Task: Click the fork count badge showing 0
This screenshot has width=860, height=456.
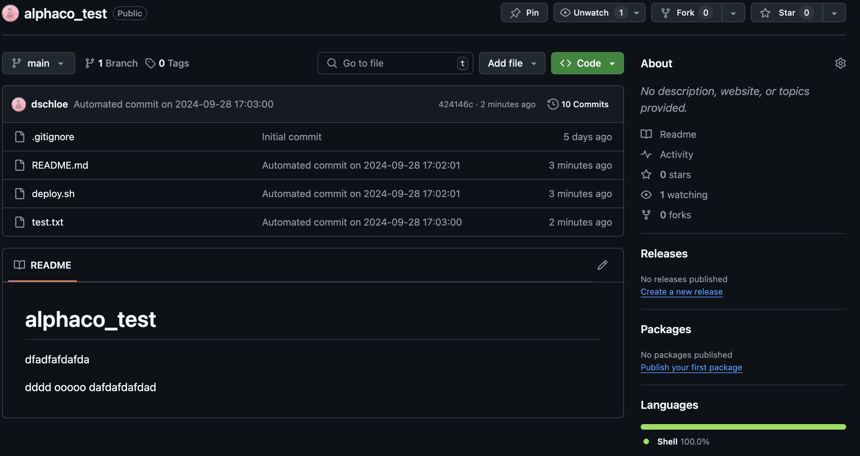Action: click(x=706, y=13)
